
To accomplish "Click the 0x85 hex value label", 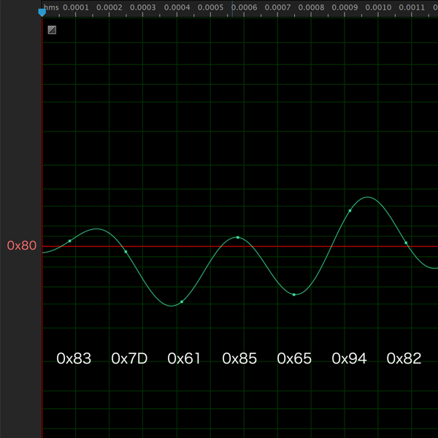I will [239, 358].
